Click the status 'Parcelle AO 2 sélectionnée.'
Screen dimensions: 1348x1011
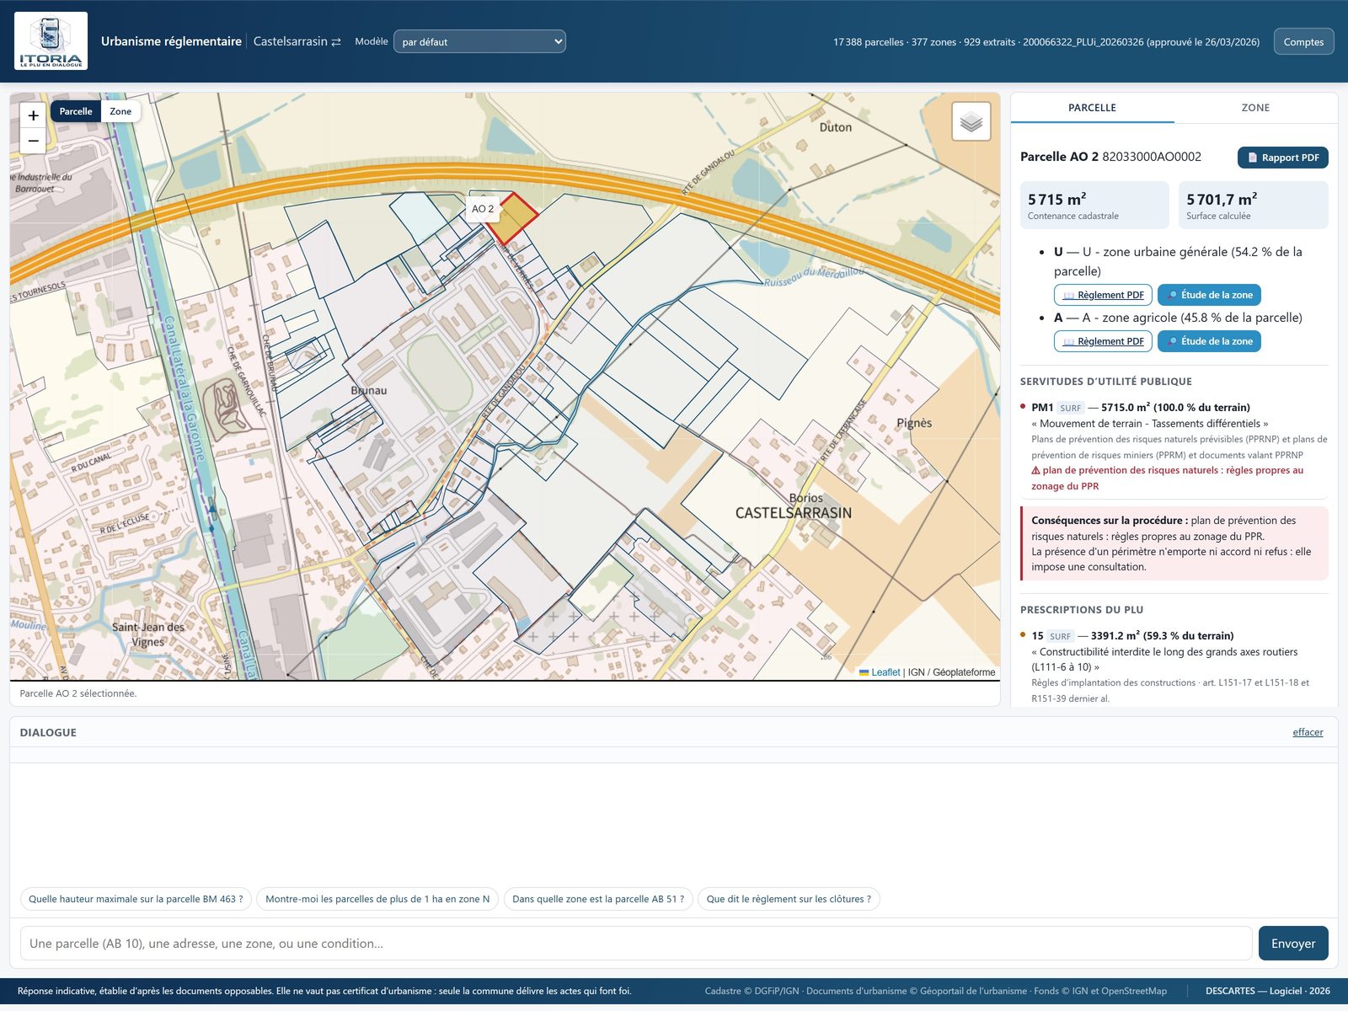point(78,693)
